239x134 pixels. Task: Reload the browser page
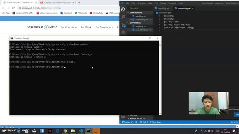coord(13,8)
